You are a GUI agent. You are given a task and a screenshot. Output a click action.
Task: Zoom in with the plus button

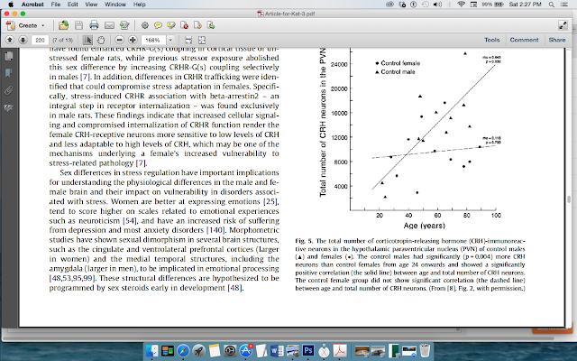pyautogui.click(x=133, y=40)
